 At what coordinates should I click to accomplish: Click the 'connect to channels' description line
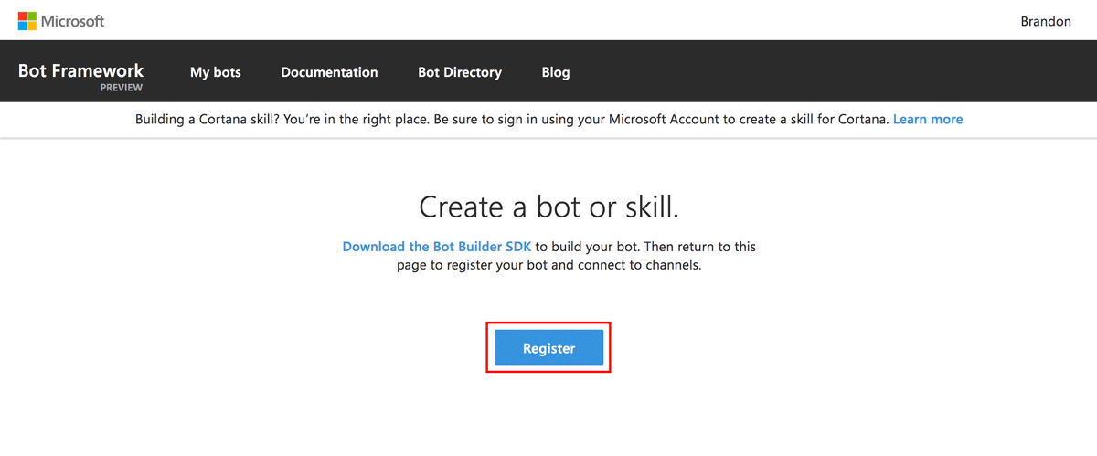coord(548,266)
